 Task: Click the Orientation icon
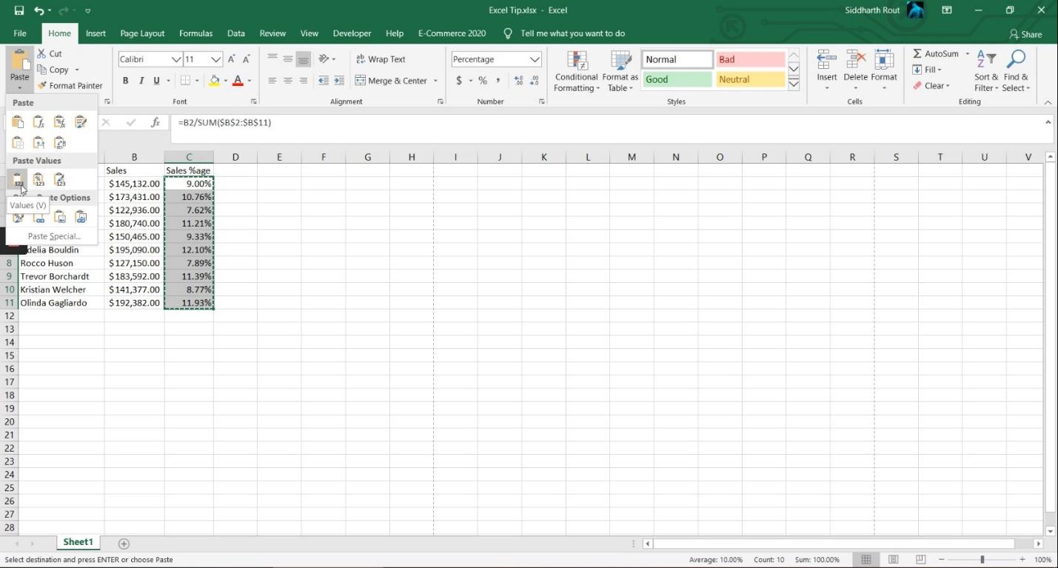point(324,59)
